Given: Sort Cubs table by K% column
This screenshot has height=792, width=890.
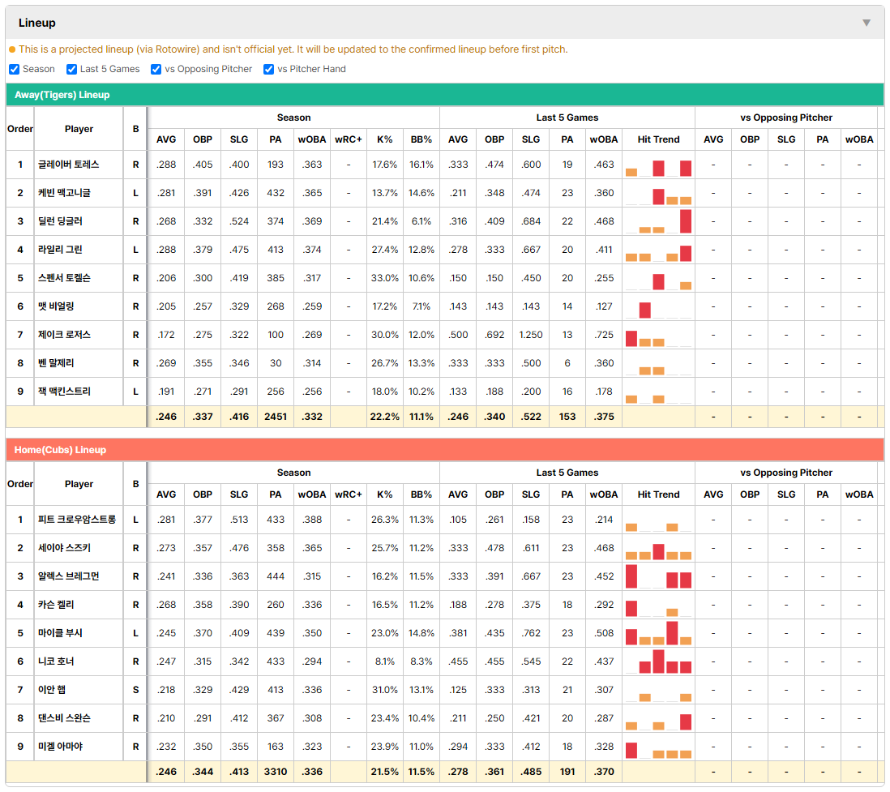Looking at the screenshot, I should [x=385, y=494].
